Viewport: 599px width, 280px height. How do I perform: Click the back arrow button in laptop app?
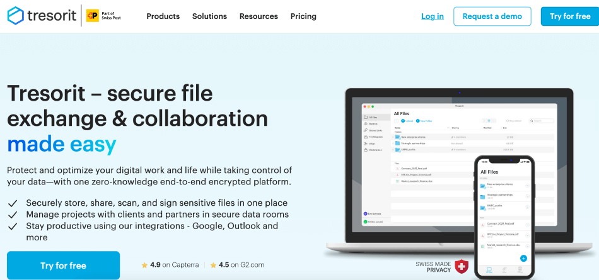pyautogui.click(x=396, y=121)
